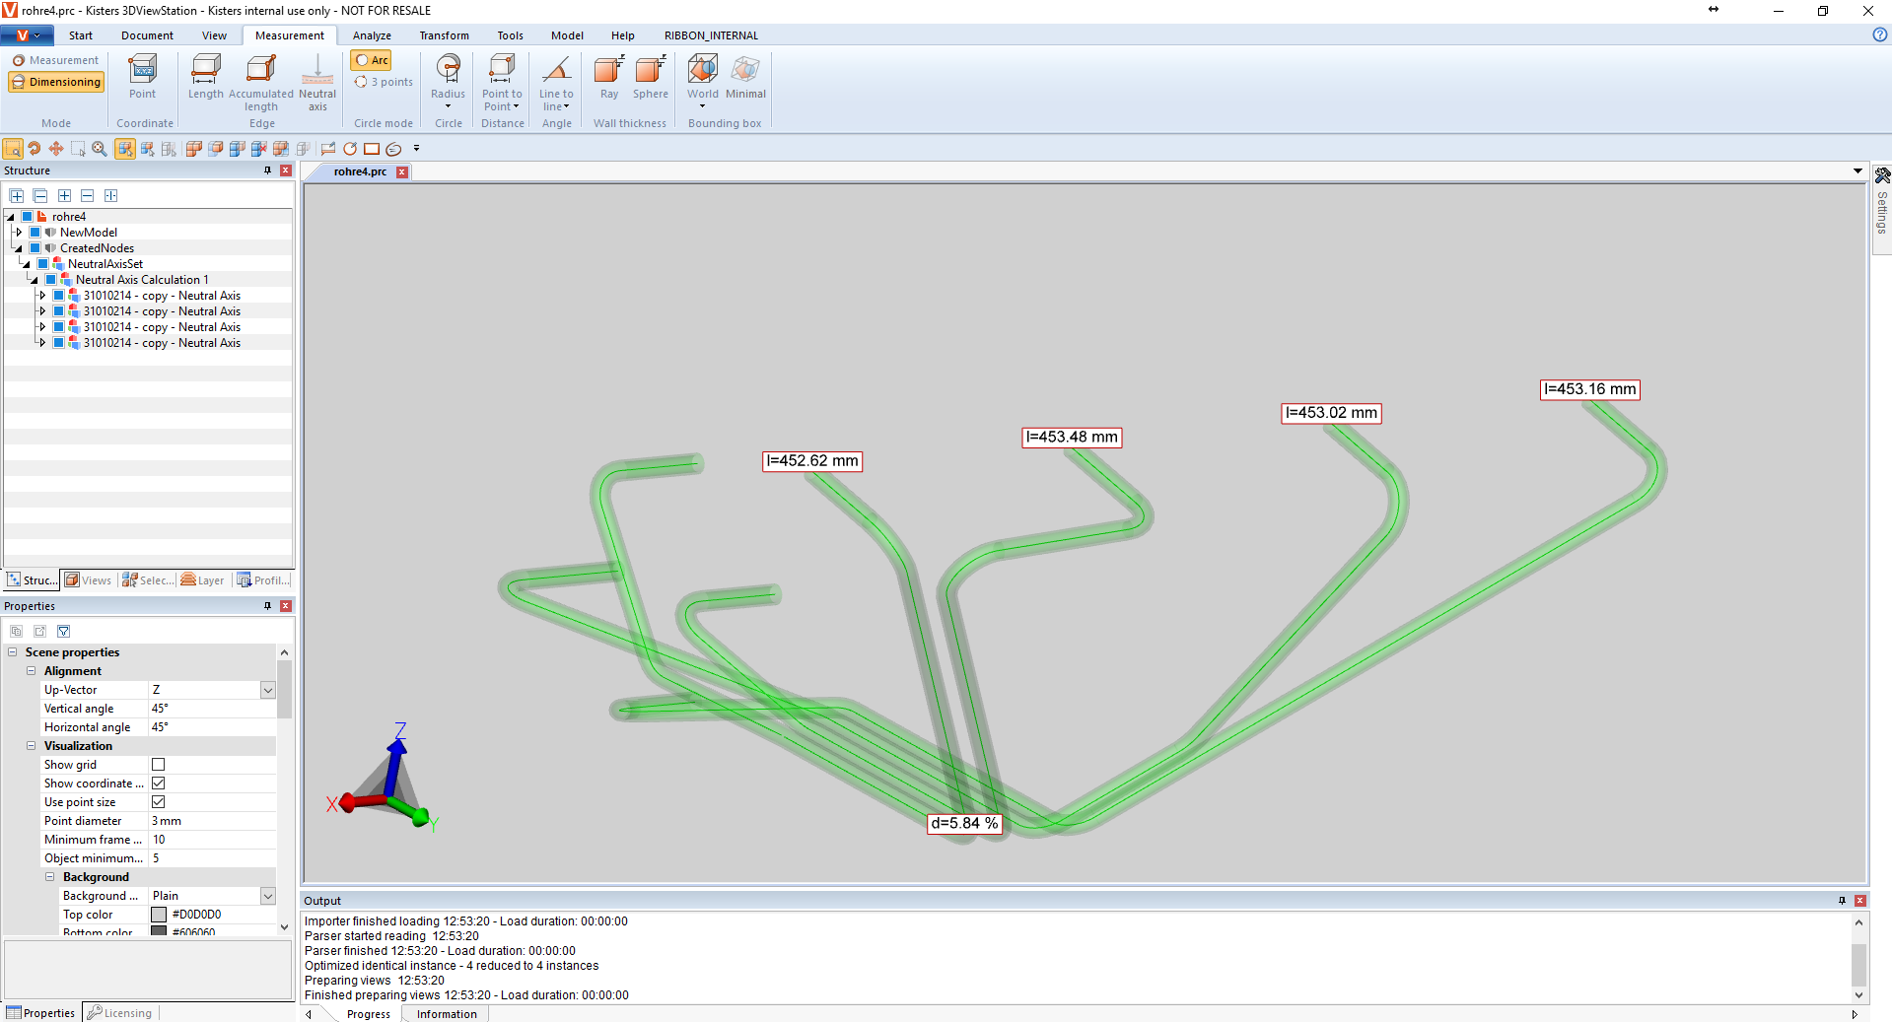
Task: Choose Point to Point distance tool
Action: [502, 83]
